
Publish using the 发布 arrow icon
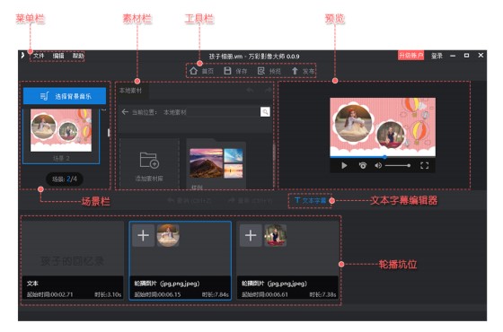(295, 71)
